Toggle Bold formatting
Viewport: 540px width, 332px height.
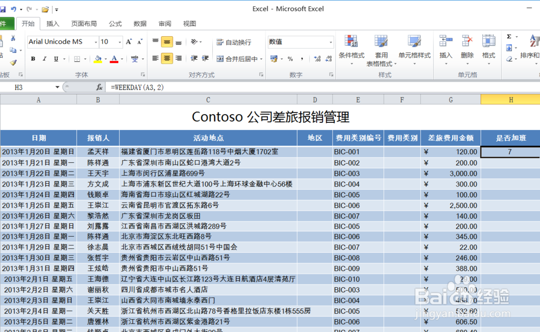(x=33, y=59)
